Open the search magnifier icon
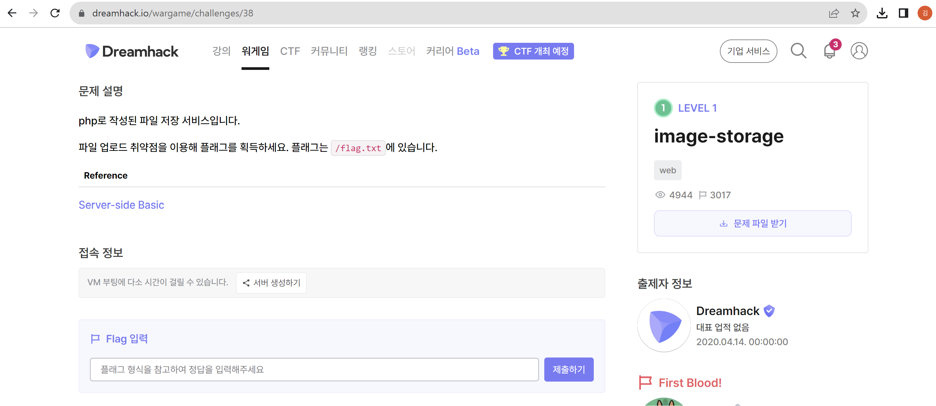The height and width of the screenshot is (406, 936). 798,51
